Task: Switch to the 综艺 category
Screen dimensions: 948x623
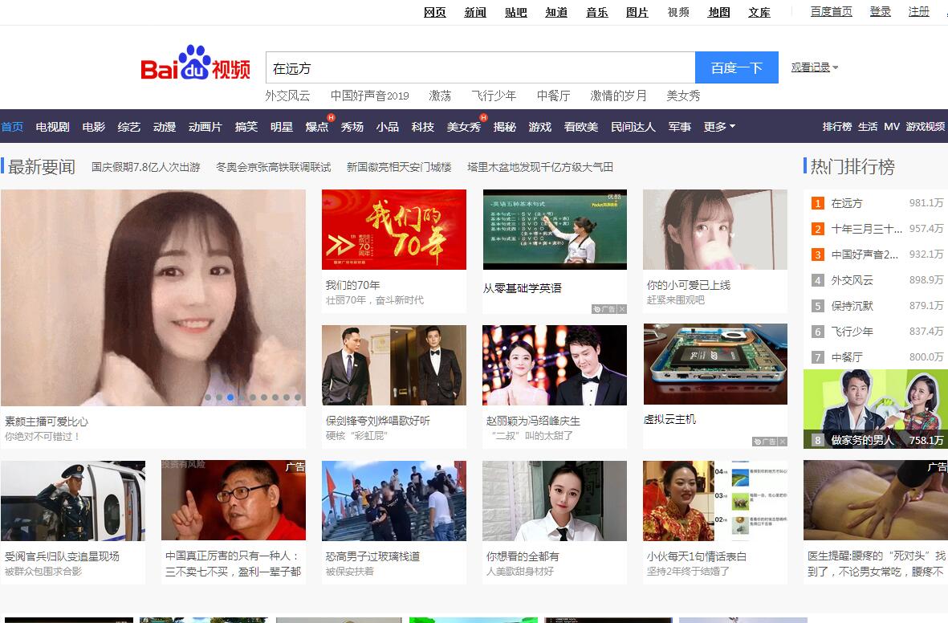Action: 128,126
